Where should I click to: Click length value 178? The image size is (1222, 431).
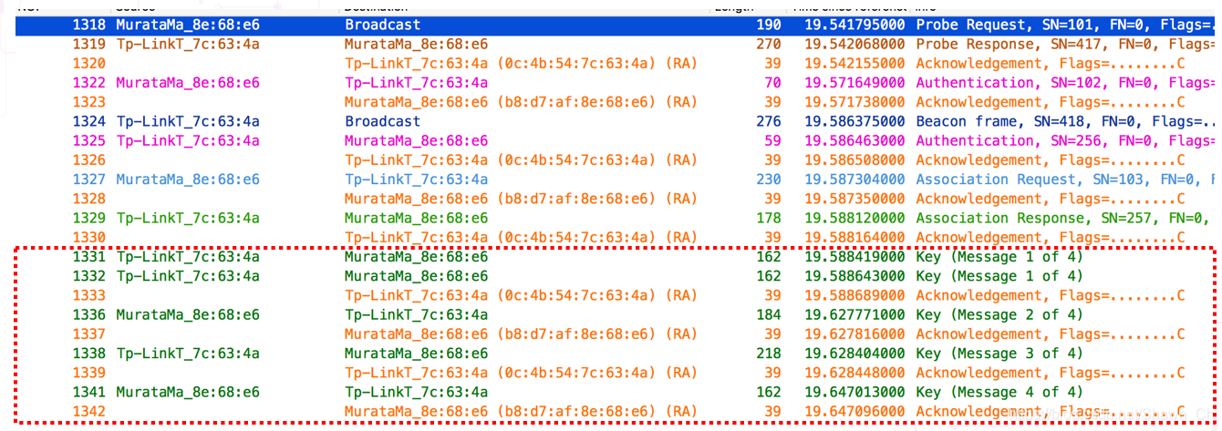769,218
